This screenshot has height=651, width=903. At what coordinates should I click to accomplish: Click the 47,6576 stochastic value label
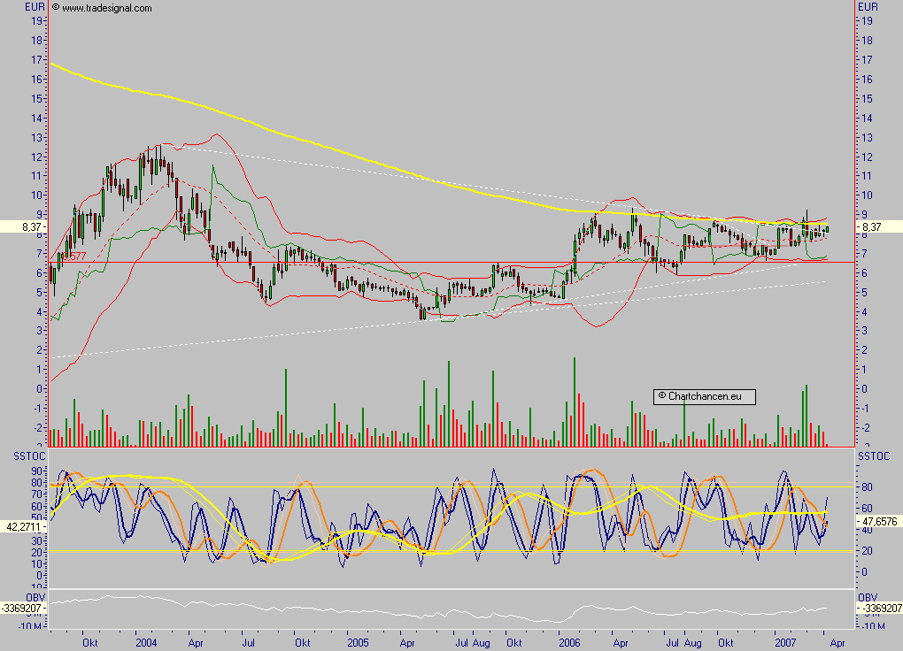[x=879, y=522]
